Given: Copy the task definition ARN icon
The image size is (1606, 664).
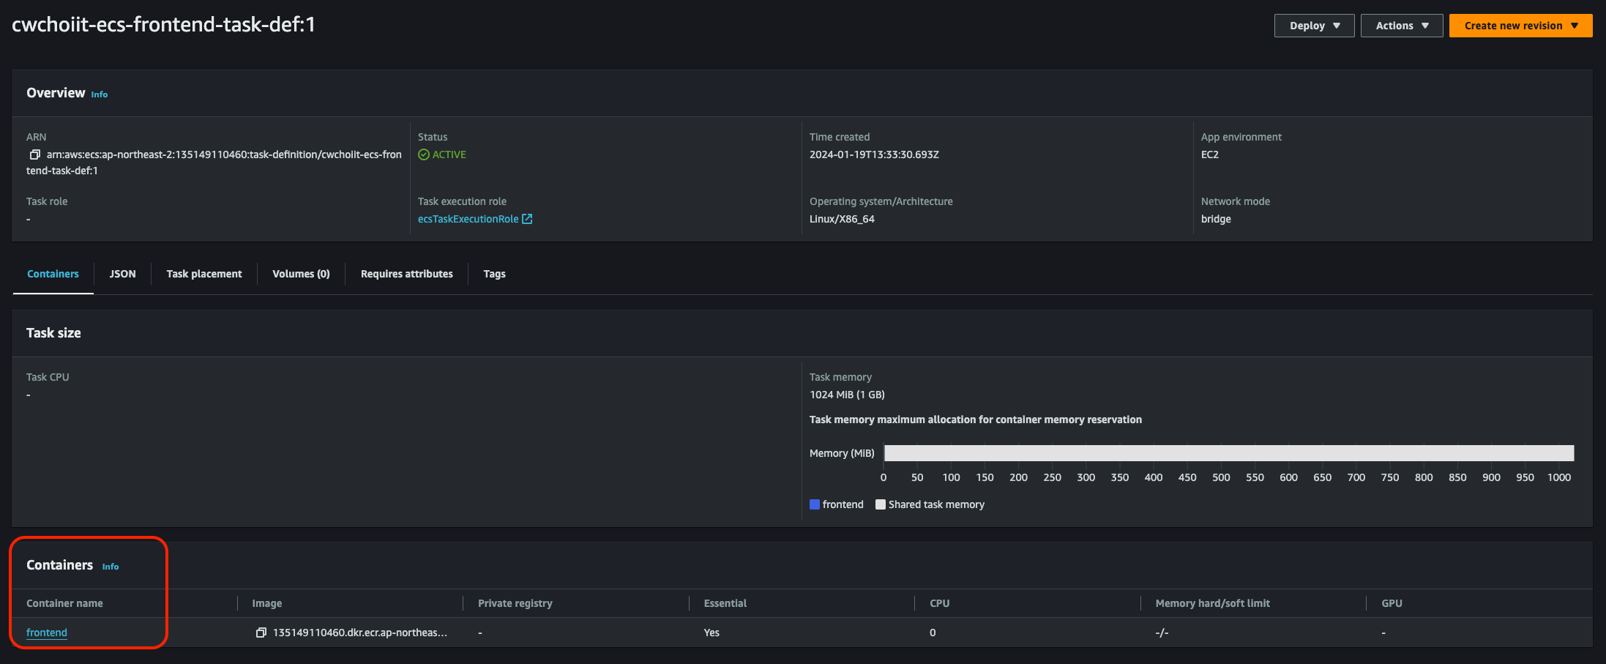Looking at the screenshot, I should point(34,154).
